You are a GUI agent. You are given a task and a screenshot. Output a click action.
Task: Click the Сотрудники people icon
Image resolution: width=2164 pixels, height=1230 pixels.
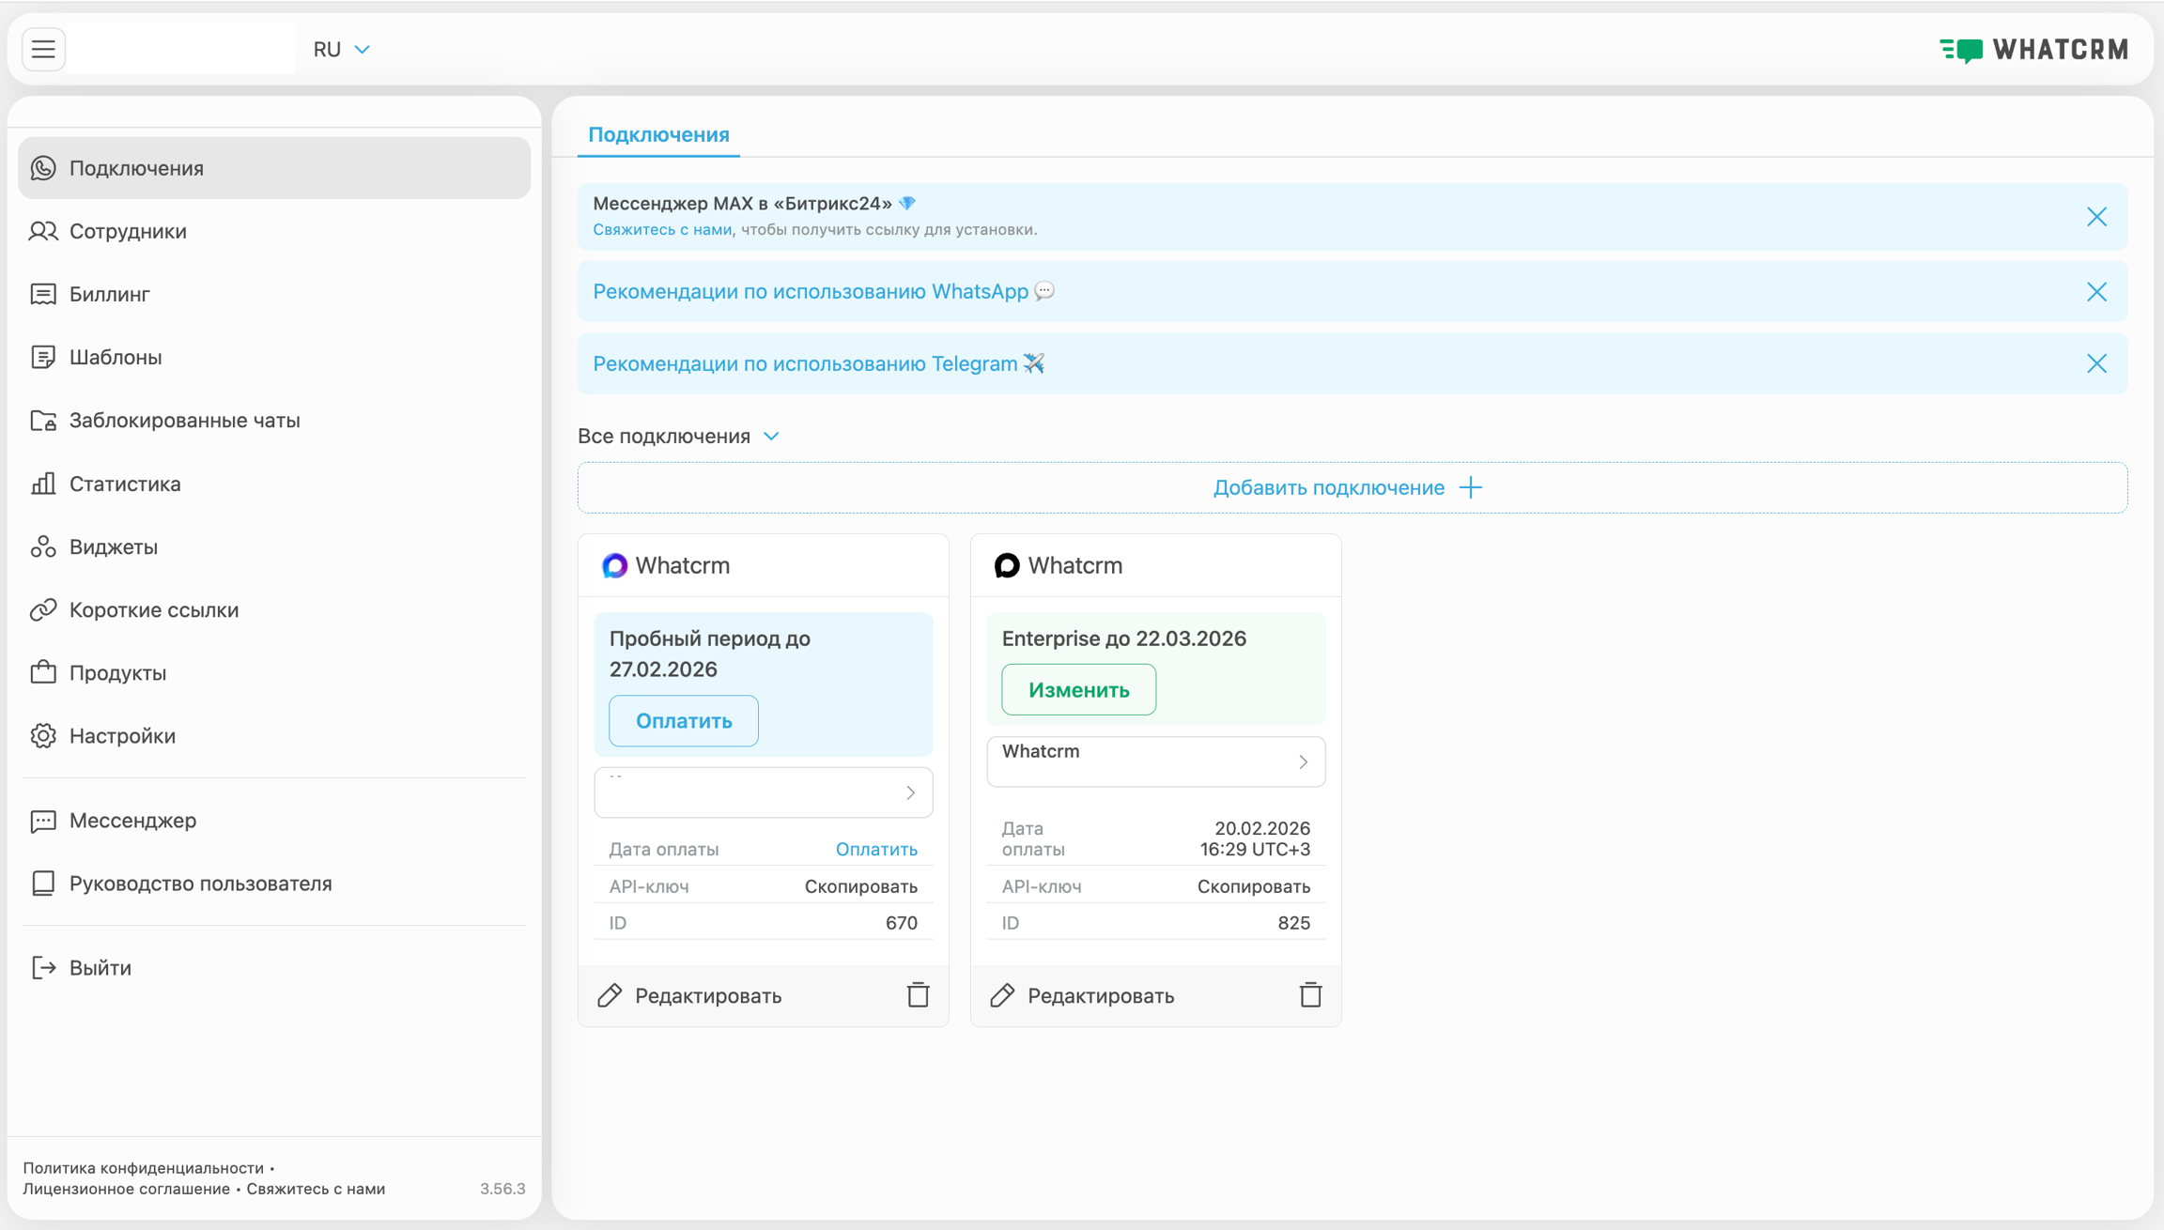[x=43, y=231]
